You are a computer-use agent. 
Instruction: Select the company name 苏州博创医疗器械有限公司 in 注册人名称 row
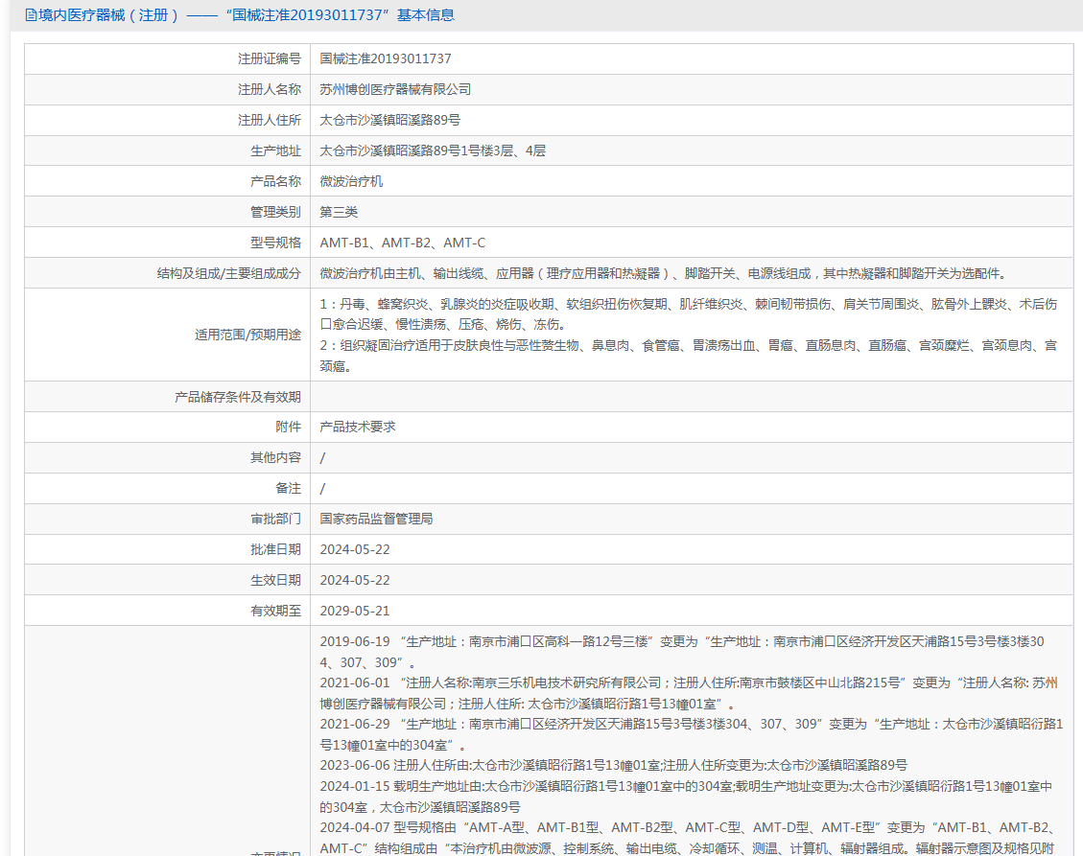click(x=395, y=89)
